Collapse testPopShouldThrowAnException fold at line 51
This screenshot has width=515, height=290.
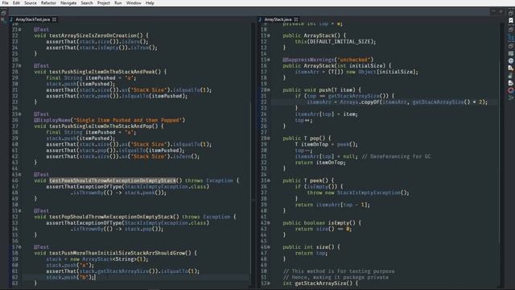point(20,211)
